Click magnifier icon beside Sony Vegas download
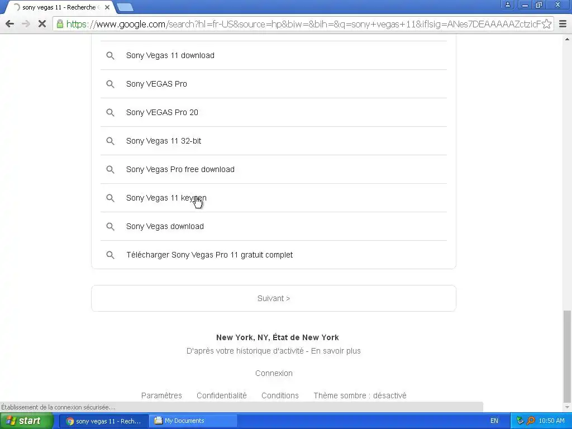 110,226
